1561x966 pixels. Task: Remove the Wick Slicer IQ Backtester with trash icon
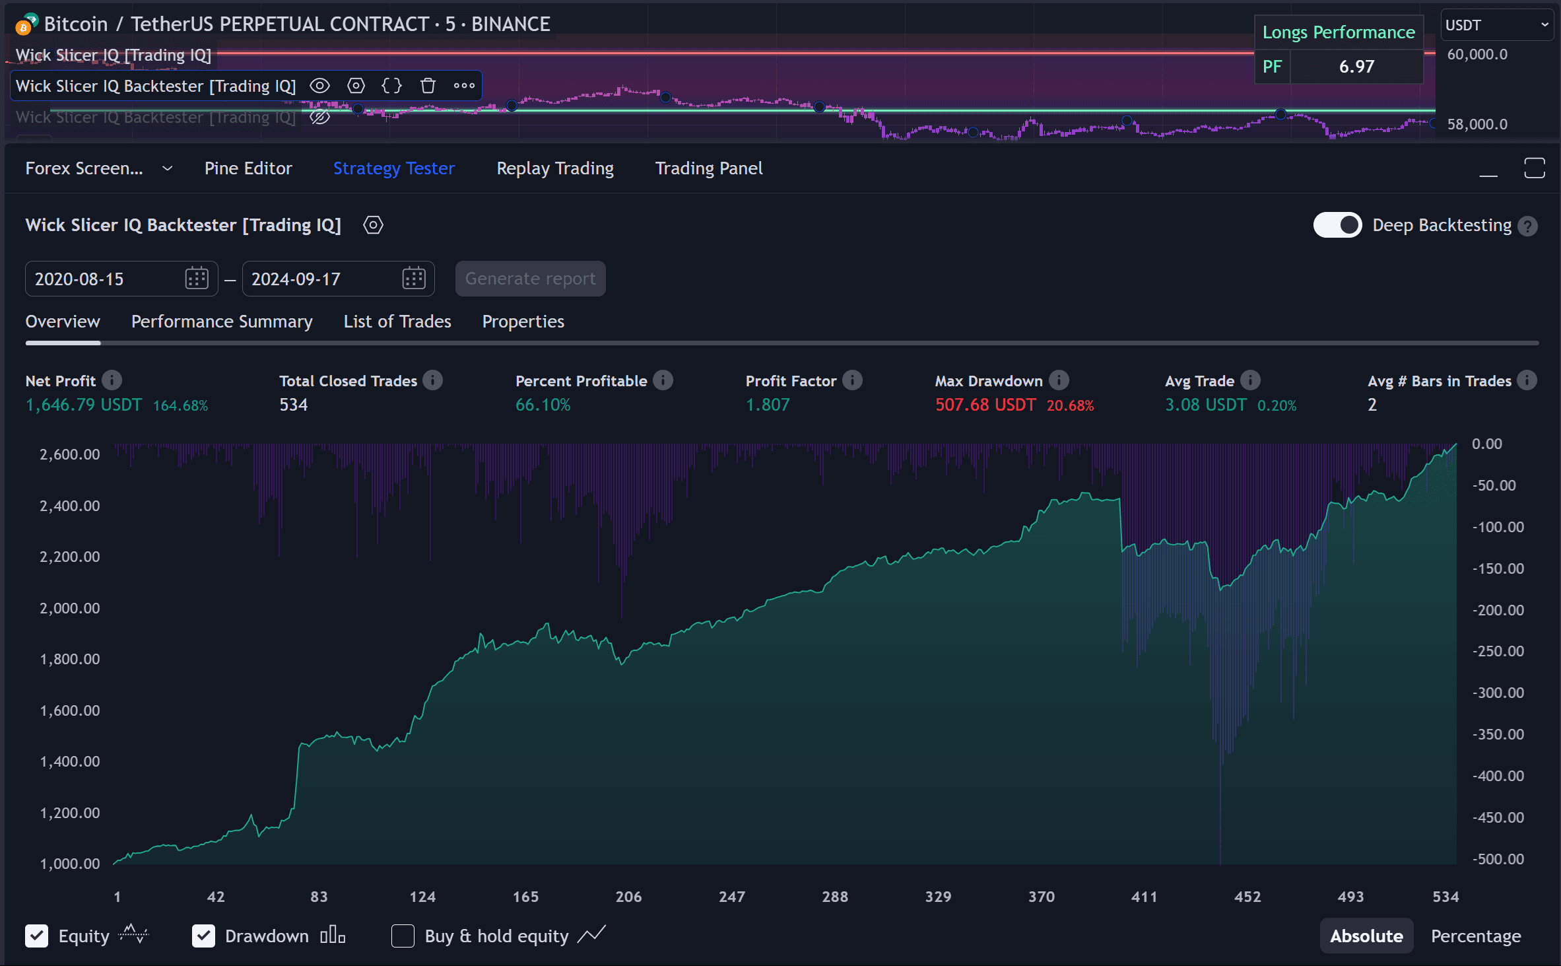tap(428, 86)
